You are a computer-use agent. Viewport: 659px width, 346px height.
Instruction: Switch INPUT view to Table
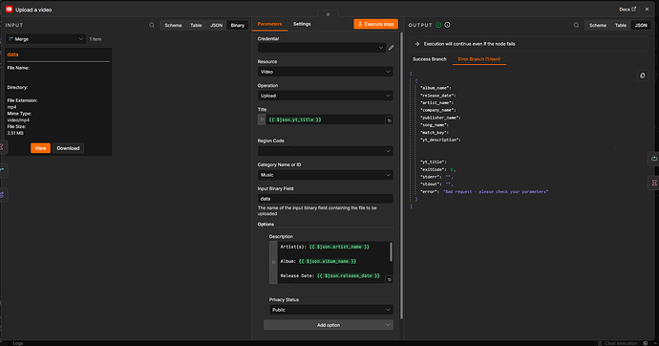pos(196,25)
